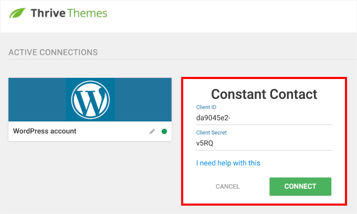
Task: Click the "Client Secret" field label
Action: [211, 133]
